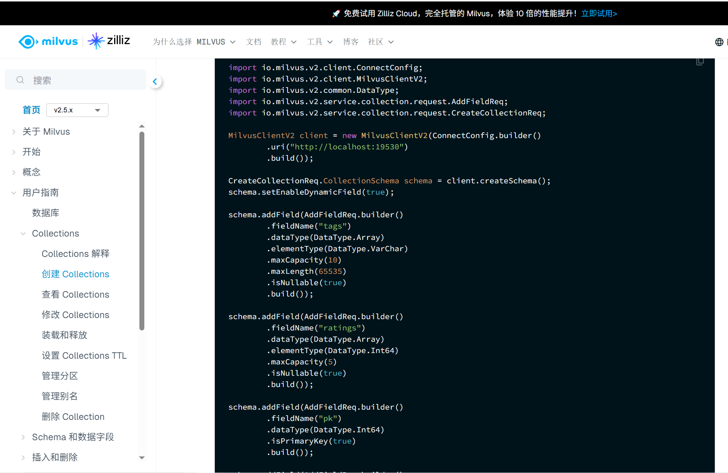The image size is (728, 473).
Task: Open the 文档 nav item
Action: (253, 42)
